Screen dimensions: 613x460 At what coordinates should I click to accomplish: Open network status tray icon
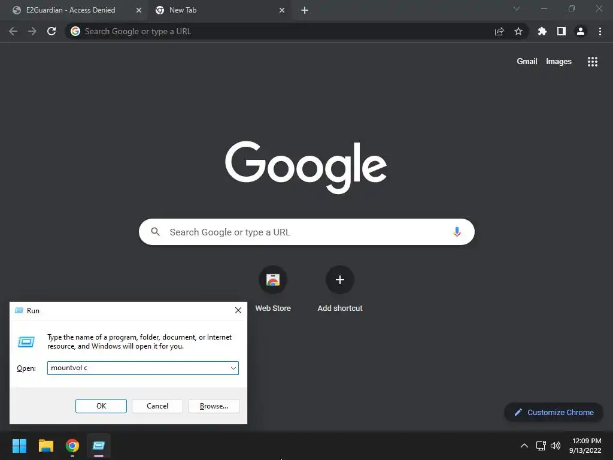click(x=541, y=446)
